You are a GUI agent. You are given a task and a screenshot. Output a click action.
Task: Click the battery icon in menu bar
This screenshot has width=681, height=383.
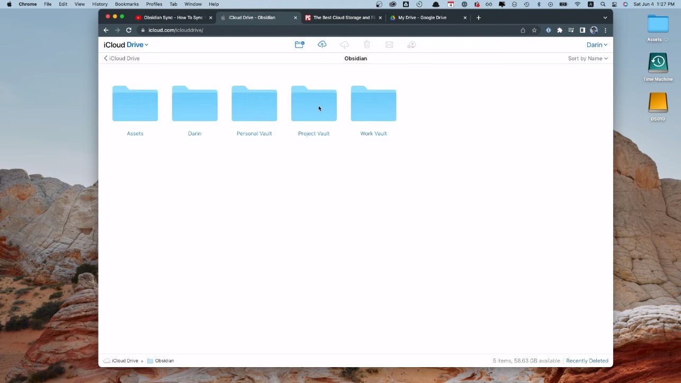[563, 4]
